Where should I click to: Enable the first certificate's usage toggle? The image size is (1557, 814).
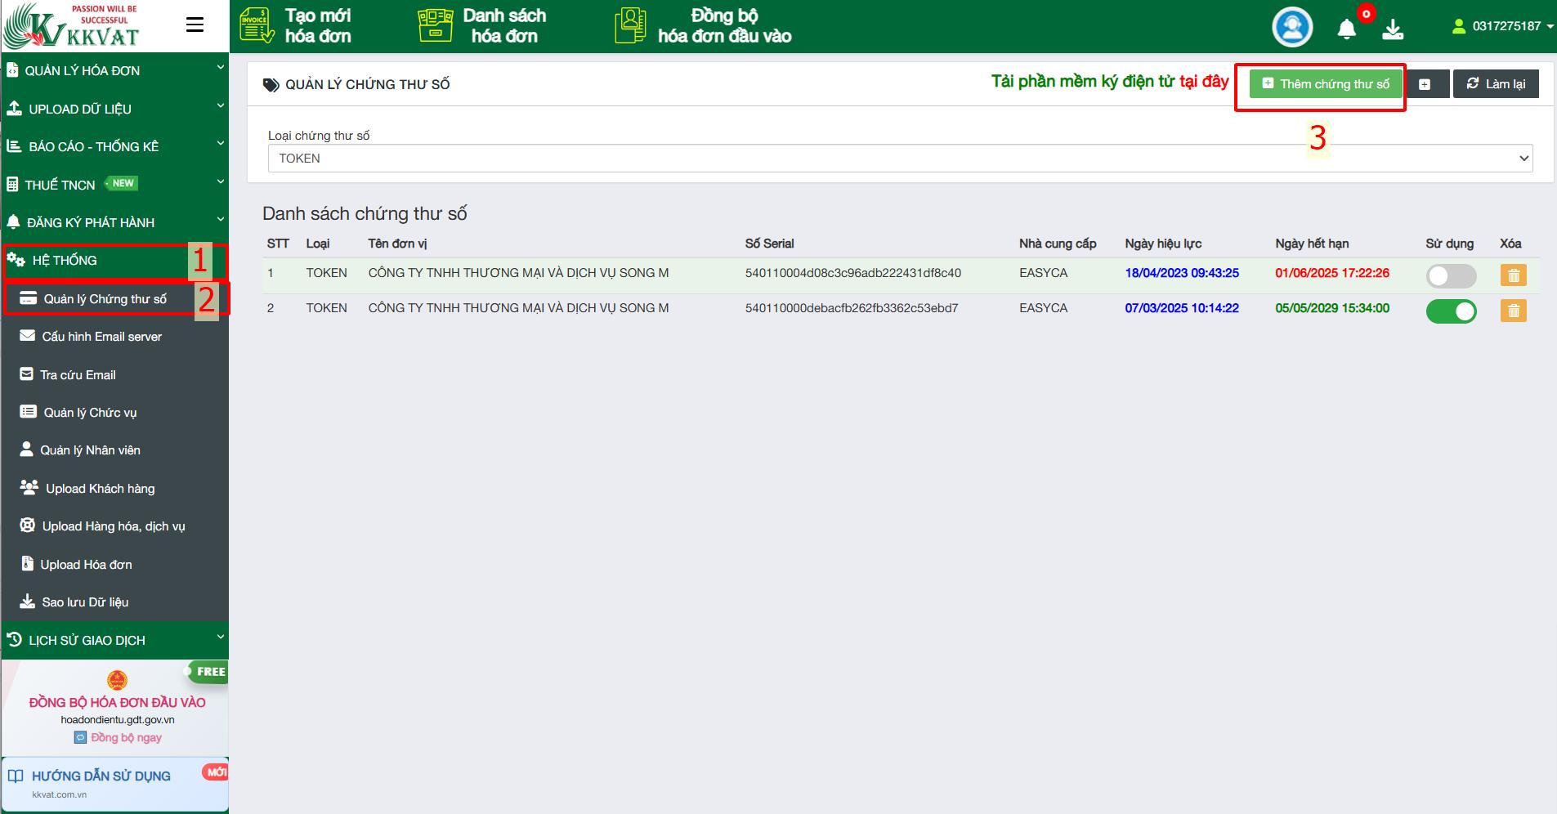[1451, 276]
